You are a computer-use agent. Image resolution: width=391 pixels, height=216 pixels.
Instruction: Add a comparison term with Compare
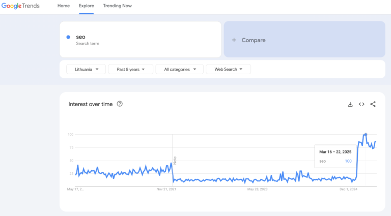[304, 39]
